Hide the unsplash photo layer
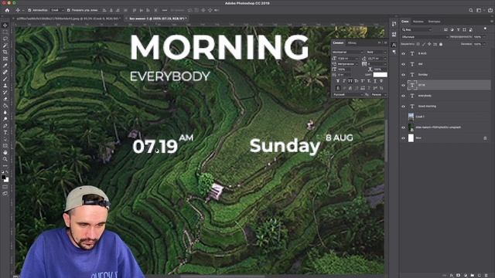This screenshot has width=495, height=278. pos(403,127)
